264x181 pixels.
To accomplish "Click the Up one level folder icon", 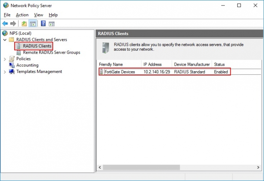I will (24, 24).
